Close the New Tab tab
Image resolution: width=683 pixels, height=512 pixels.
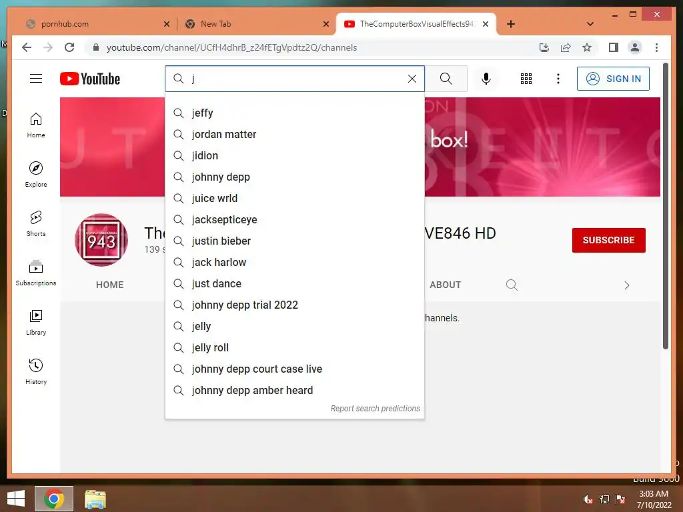pos(325,25)
